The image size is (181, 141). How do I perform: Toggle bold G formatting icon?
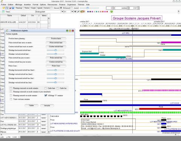click(x=75, y=12)
